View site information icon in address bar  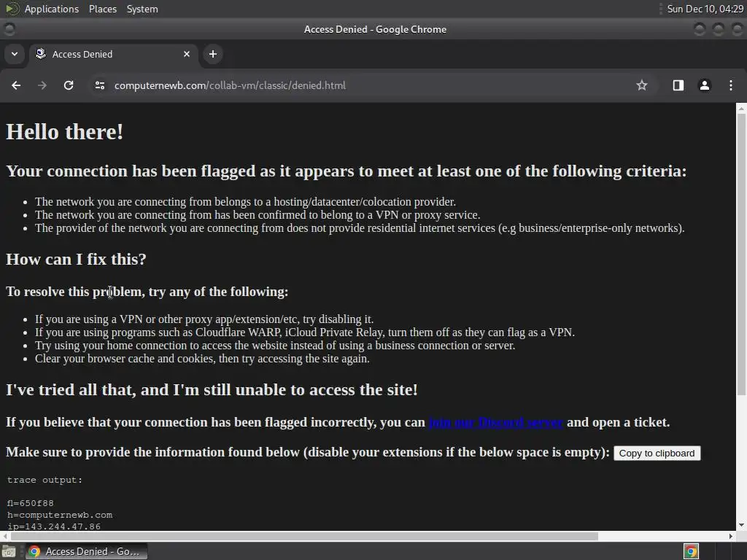(99, 85)
